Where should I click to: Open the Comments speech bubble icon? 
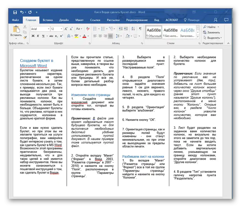[x=226, y=20]
